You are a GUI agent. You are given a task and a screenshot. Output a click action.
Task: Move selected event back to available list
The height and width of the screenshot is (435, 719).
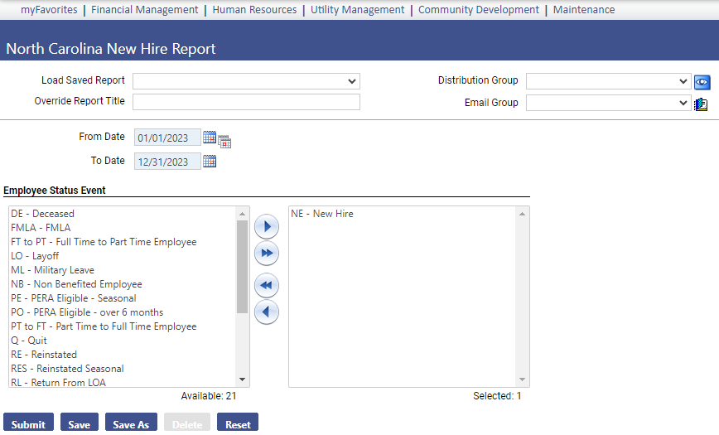[267, 312]
